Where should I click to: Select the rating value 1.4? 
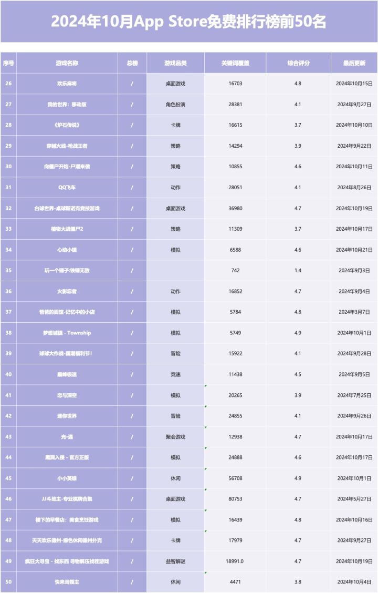(298, 270)
